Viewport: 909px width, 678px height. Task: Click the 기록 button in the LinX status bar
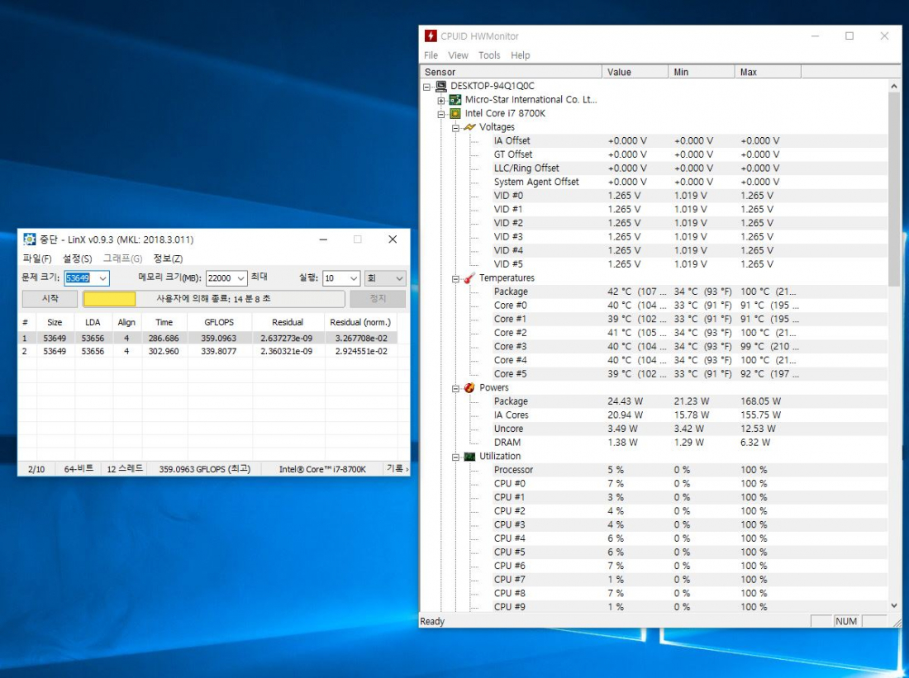(397, 469)
